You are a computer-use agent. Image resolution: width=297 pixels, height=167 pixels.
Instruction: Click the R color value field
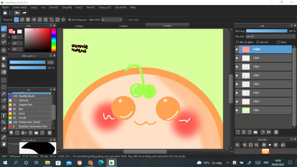tap(17, 37)
